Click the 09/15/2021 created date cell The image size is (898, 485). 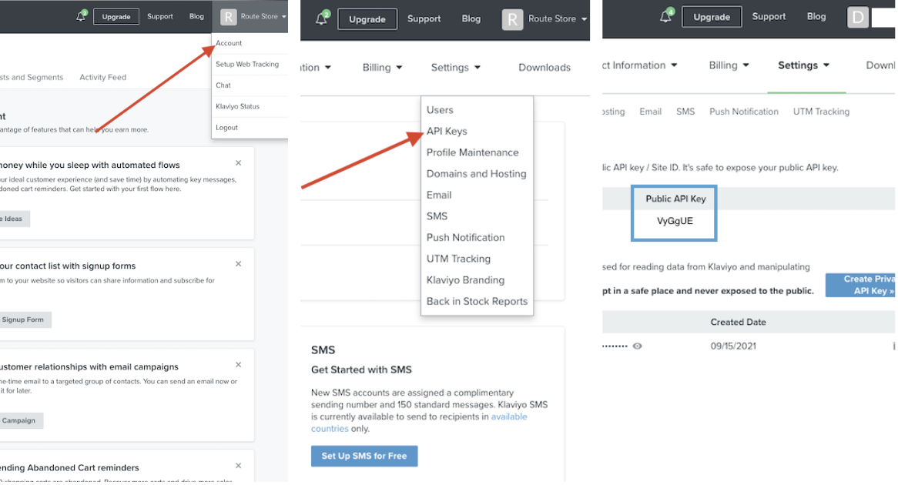coord(733,346)
